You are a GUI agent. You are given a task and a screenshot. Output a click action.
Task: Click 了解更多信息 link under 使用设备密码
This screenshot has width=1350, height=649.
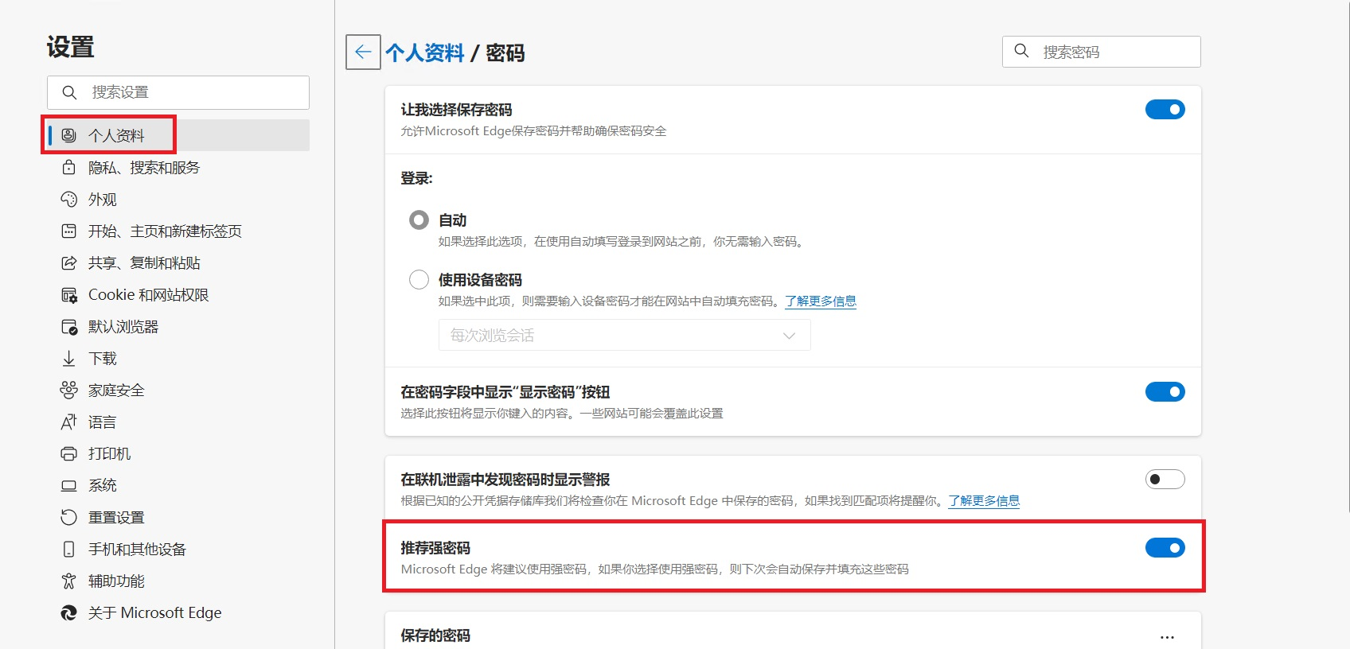[821, 301]
